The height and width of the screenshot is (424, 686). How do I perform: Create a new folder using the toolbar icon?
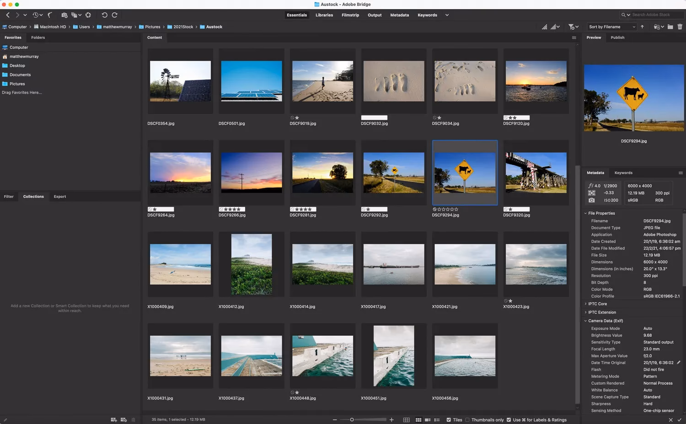670,26
